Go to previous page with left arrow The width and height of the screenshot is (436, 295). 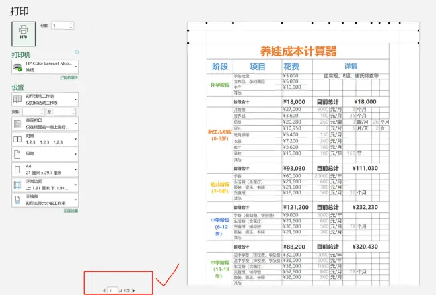click(x=104, y=290)
